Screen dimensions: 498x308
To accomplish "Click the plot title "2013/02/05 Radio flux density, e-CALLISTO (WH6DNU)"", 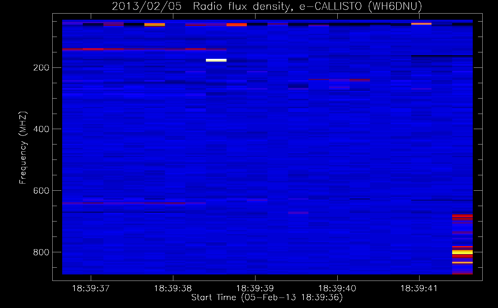I will [267, 6].
